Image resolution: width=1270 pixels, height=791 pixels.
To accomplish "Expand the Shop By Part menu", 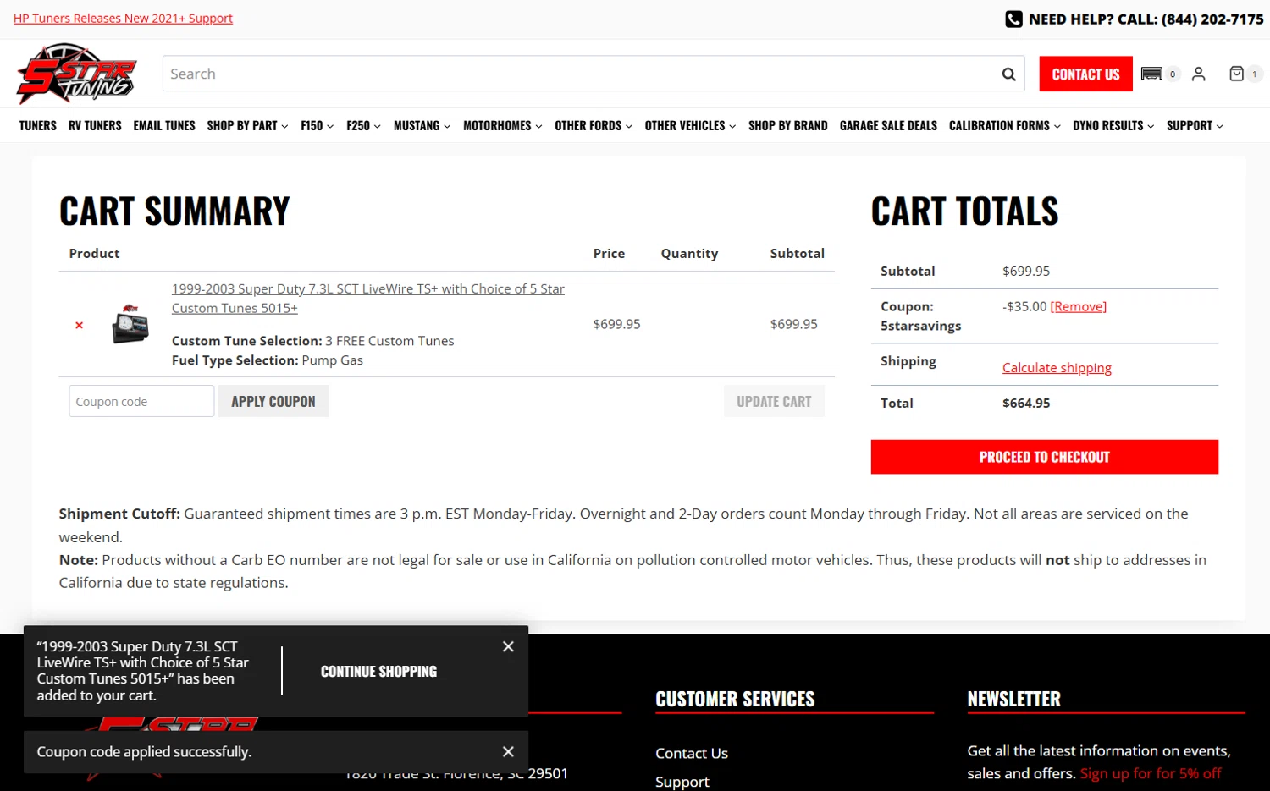I will tap(247, 125).
